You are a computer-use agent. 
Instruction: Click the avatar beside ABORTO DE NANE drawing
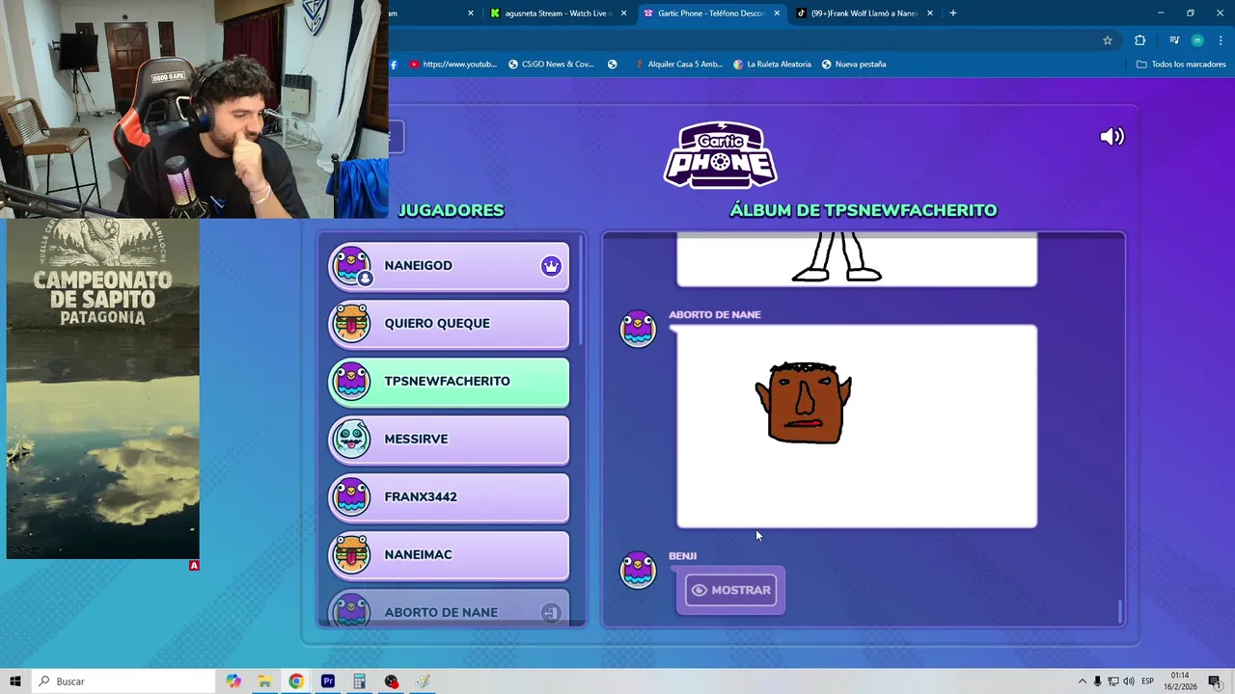638,329
